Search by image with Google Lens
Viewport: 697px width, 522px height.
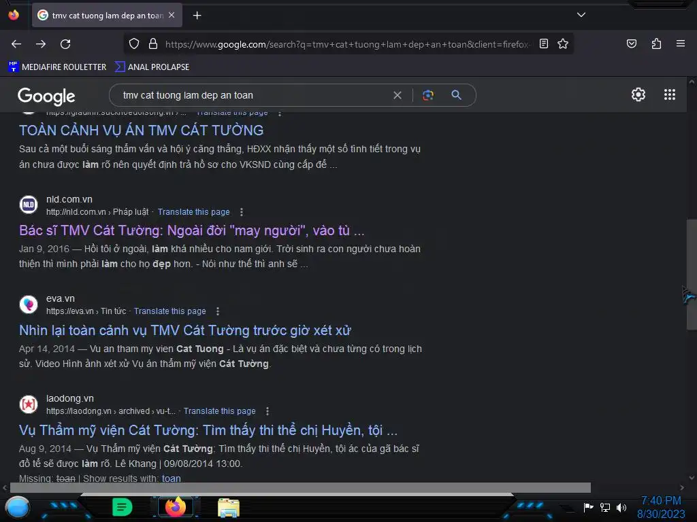427,95
